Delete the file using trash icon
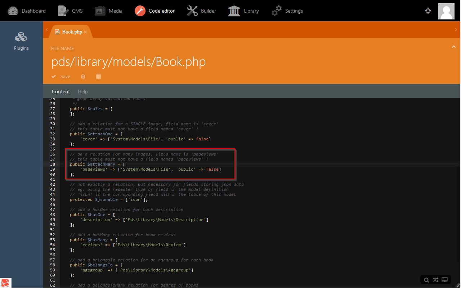 click(x=83, y=76)
